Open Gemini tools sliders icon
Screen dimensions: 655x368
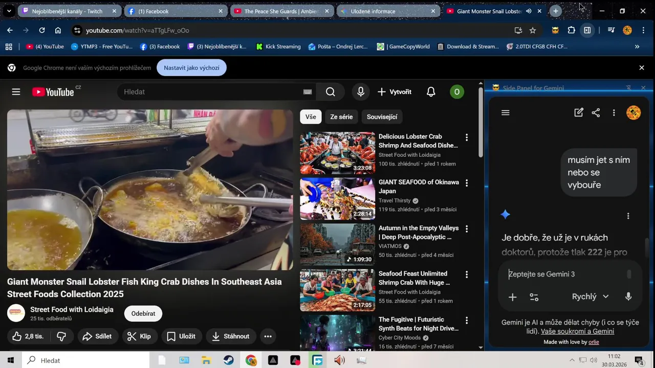point(534,297)
